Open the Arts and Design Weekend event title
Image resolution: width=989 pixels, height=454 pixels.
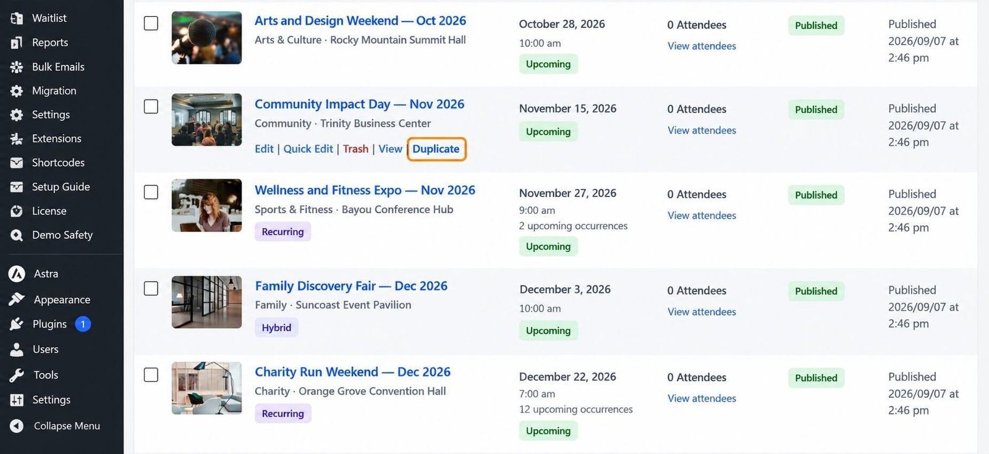pyautogui.click(x=360, y=20)
